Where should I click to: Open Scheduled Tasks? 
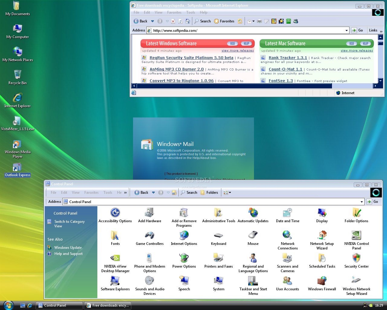click(322, 261)
